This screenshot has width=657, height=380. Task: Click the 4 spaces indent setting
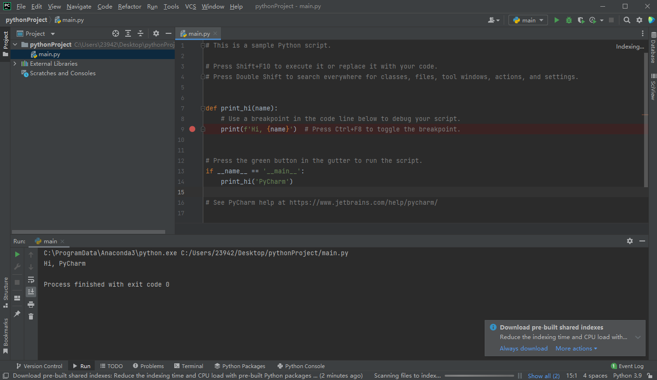coord(595,376)
